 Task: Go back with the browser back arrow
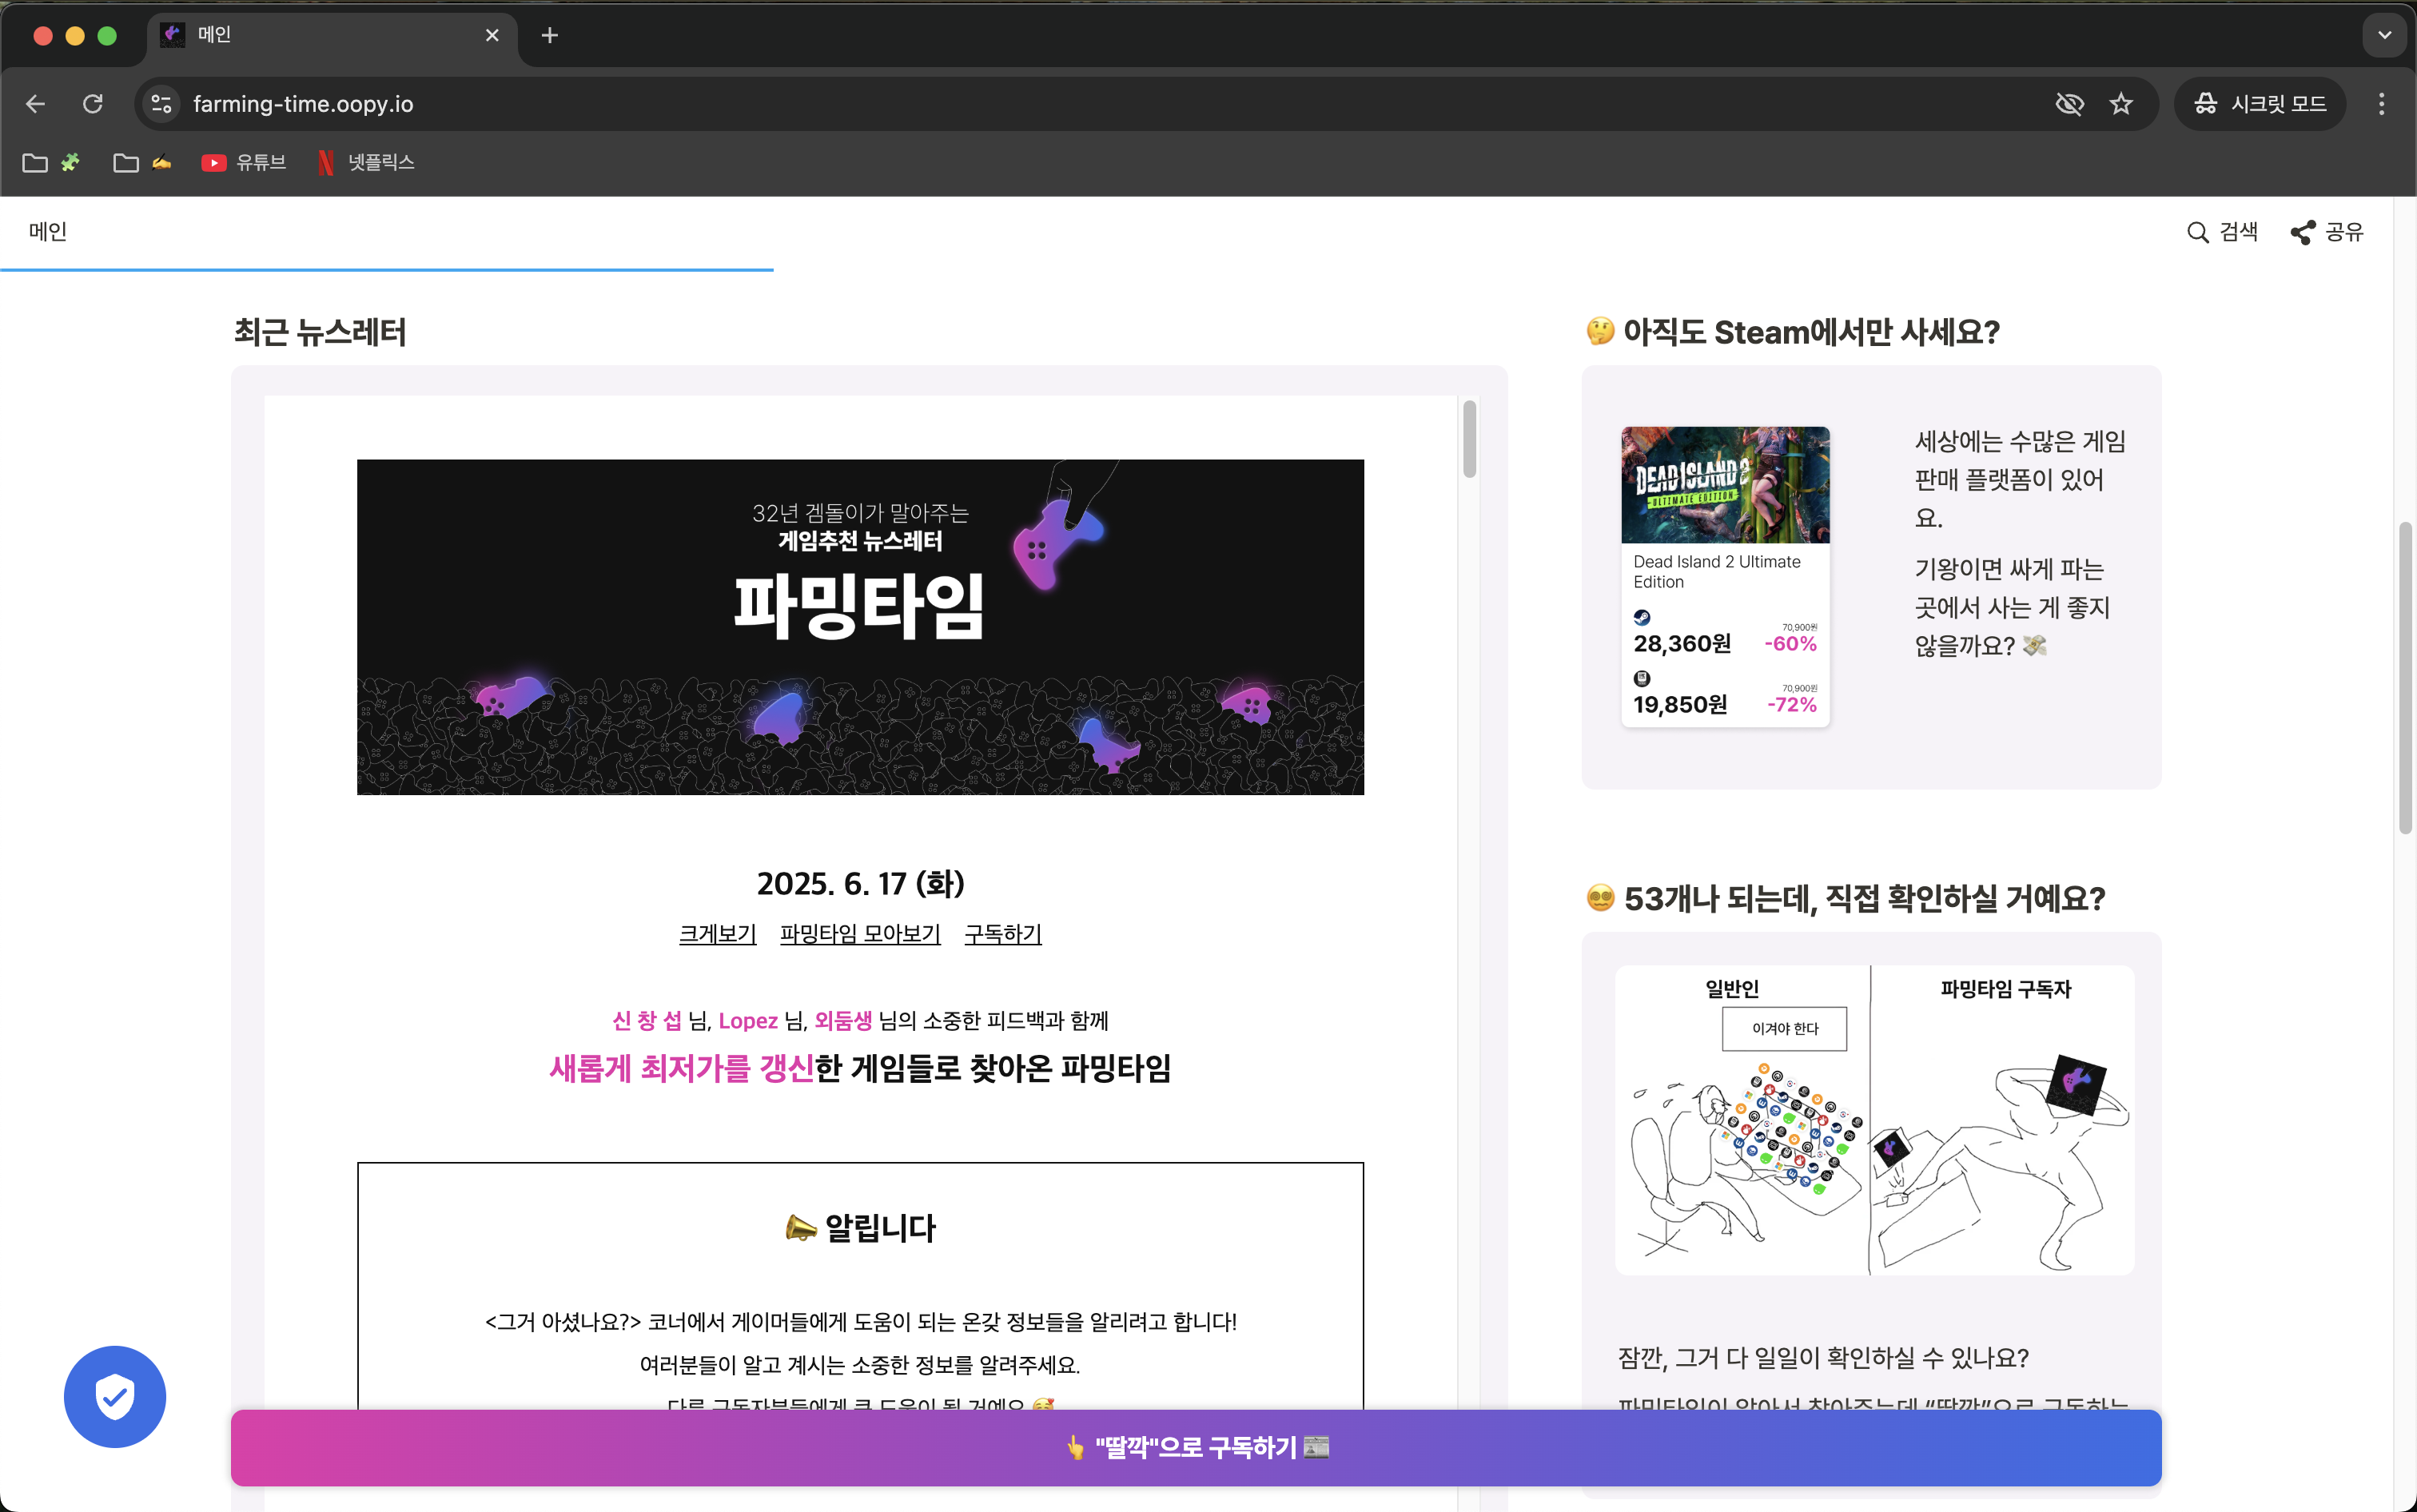point(36,104)
